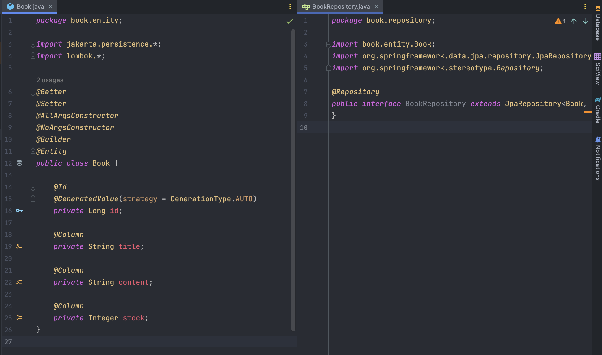Screen dimensions: 602x355
Task: Click the warning indicator in BookRepository.java
Action: [x=560, y=21]
